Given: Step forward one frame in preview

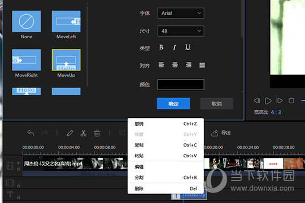Looking at the screenshot, I should pos(280,100).
